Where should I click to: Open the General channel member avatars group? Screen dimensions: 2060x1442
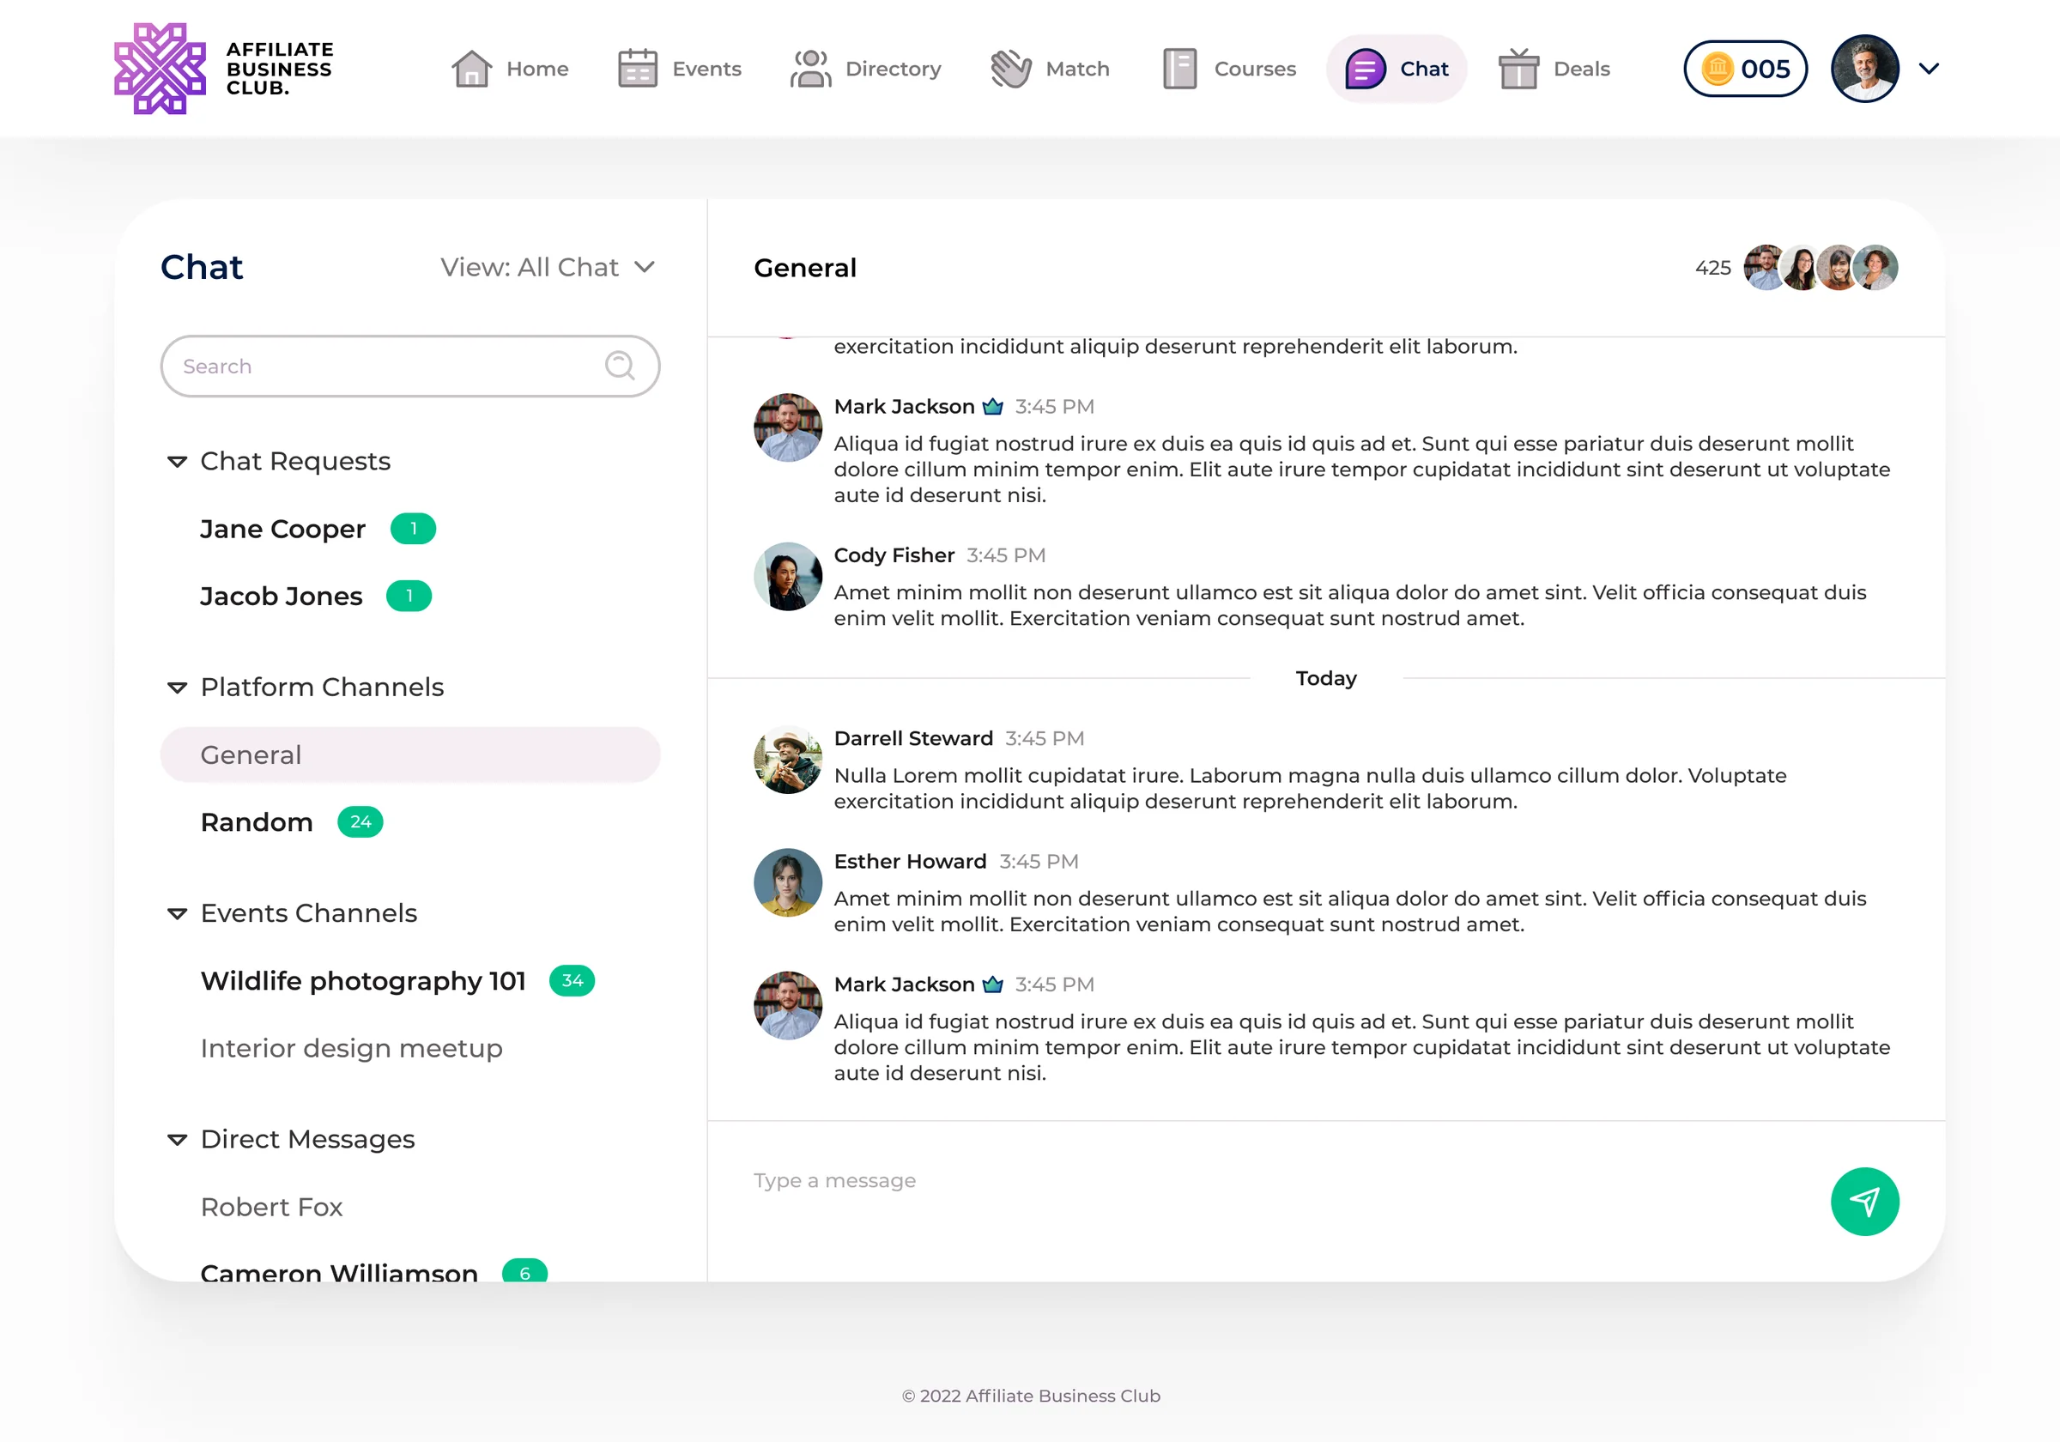tap(1820, 268)
